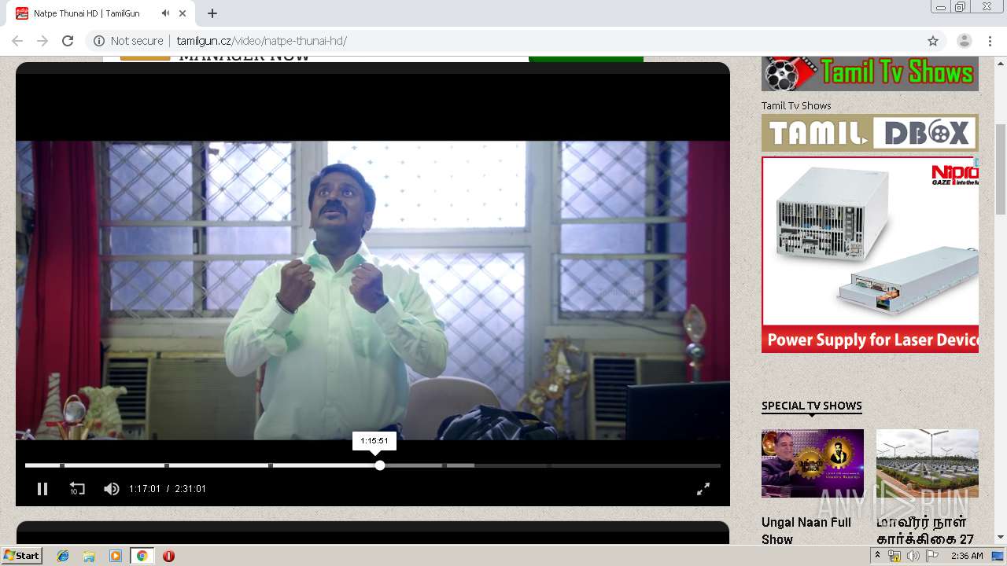Pause the video playback
Image resolution: width=1007 pixels, height=566 pixels.
point(42,489)
